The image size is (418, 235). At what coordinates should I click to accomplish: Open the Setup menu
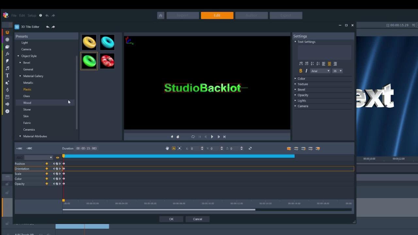point(32,15)
